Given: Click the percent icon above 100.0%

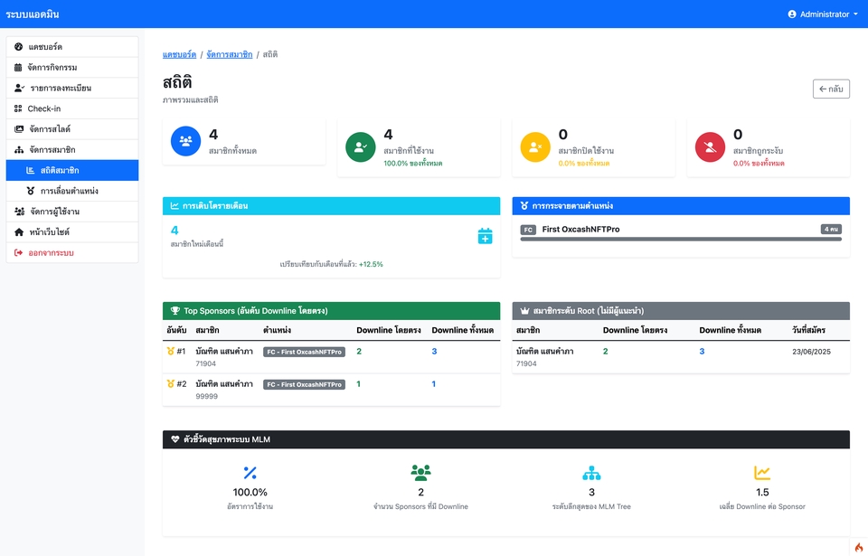Looking at the screenshot, I should coord(250,473).
